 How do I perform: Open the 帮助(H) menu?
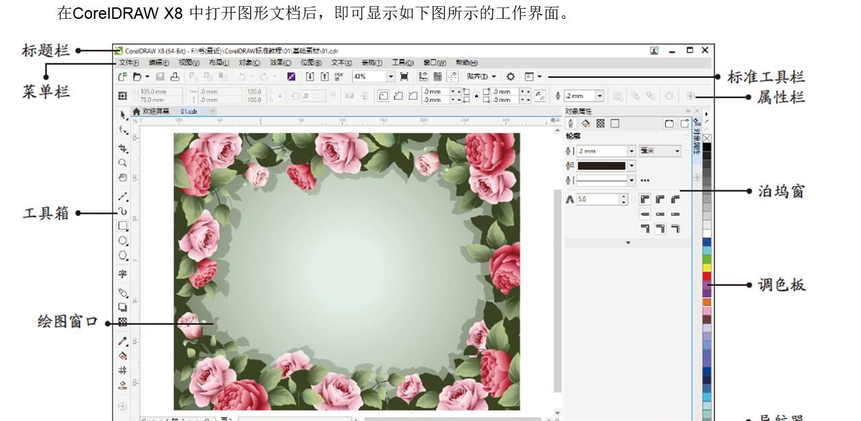click(467, 63)
